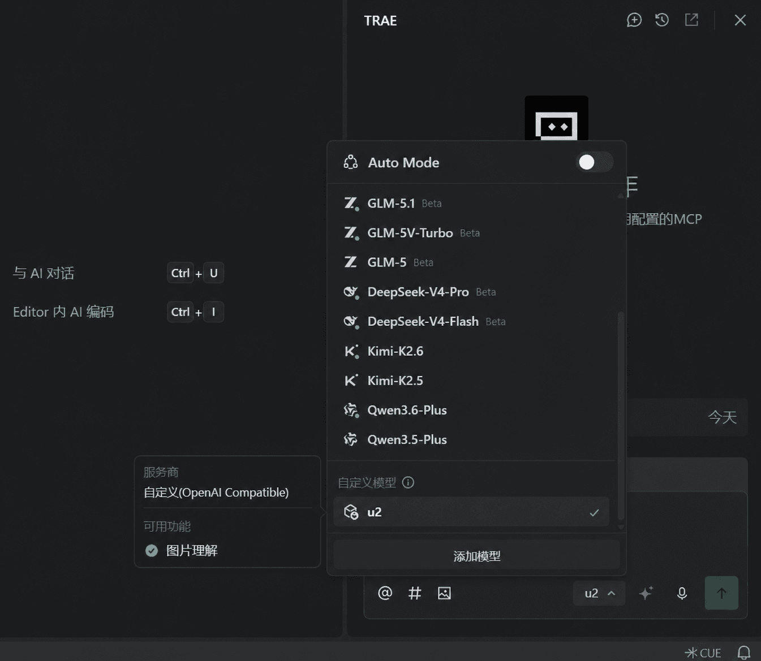Viewport: 761px width, 661px height.
Task: Click the Editor 内 AI 编码 label
Action: click(x=63, y=312)
